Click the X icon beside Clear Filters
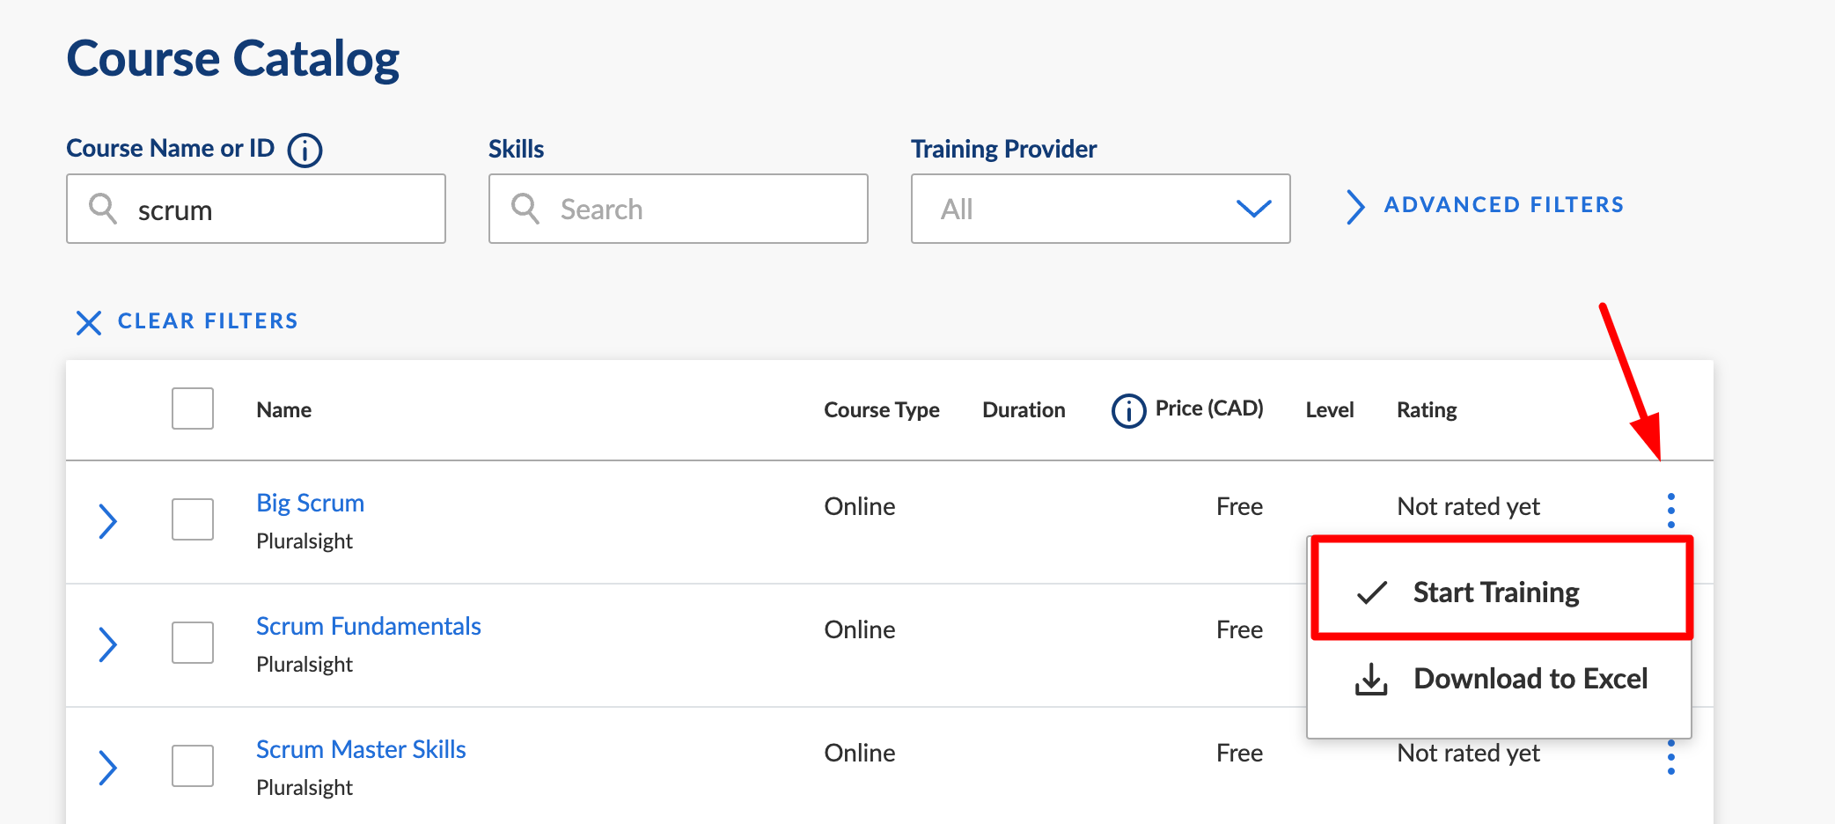 tap(88, 322)
